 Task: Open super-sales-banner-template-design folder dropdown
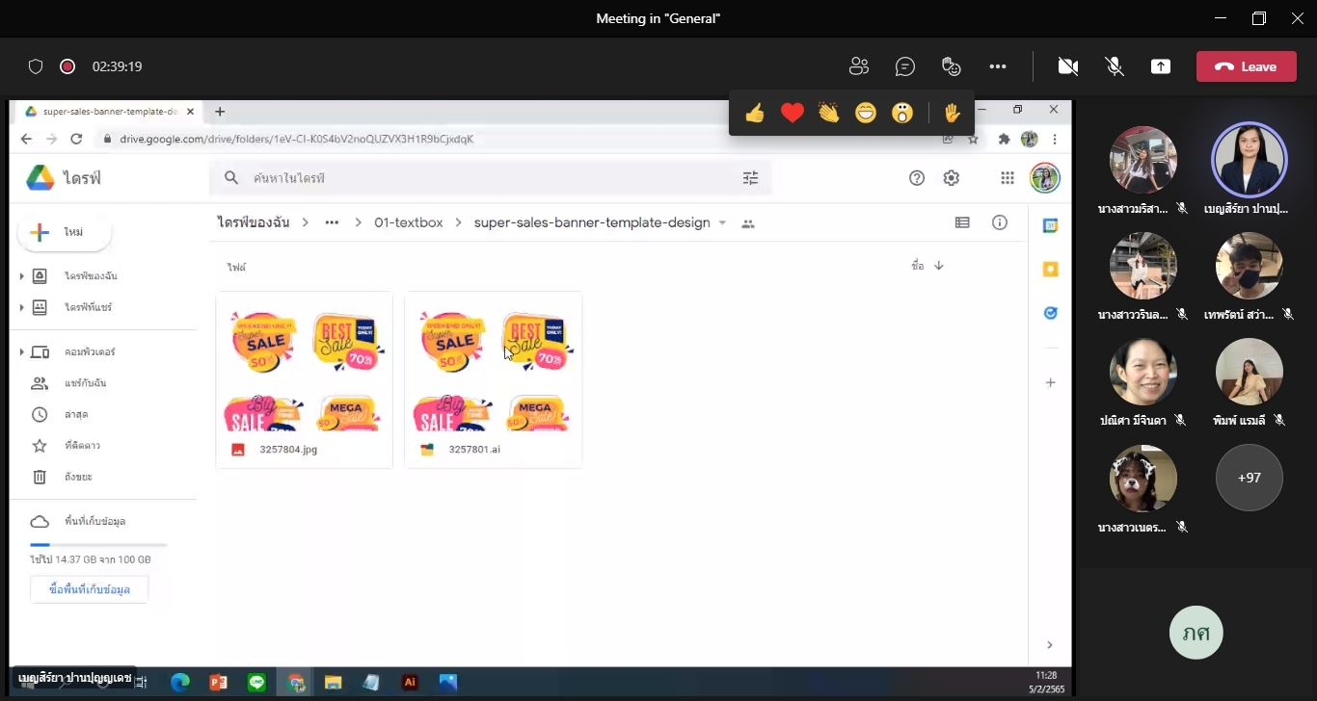pos(722,222)
